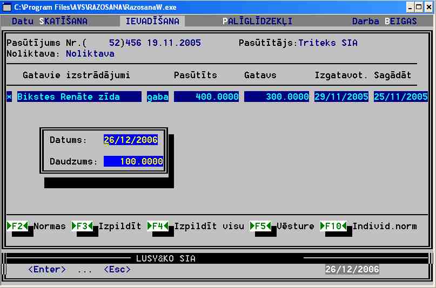Click the Daudzums field 100.0000
Image resolution: width=436 pixels, height=288 pixels.
pyautogui.click(x=133, y=161)
